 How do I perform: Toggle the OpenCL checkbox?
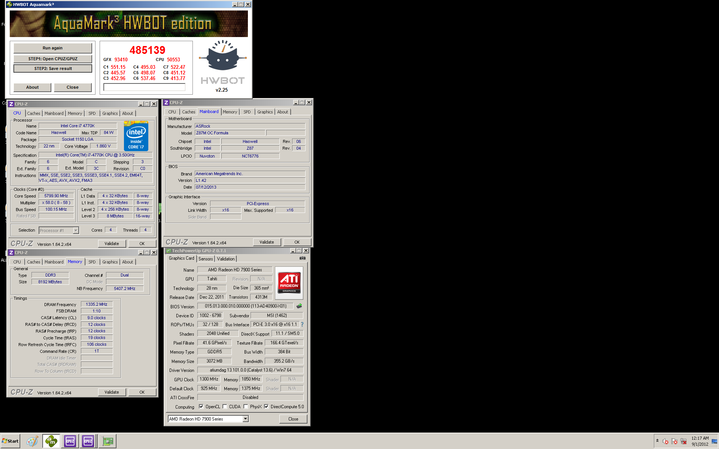tap(201, 407)
